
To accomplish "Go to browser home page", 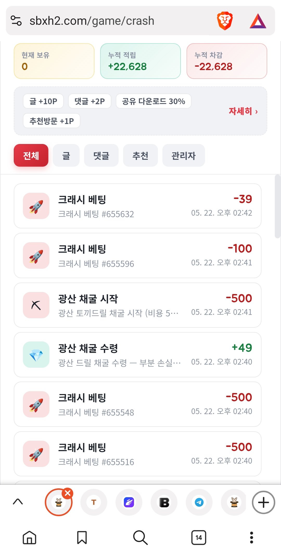I will (29, 538).
